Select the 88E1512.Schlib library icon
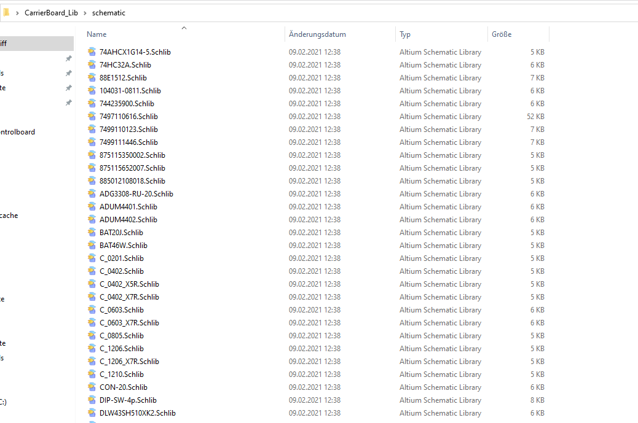638x423 pixels. click(92, 78)
